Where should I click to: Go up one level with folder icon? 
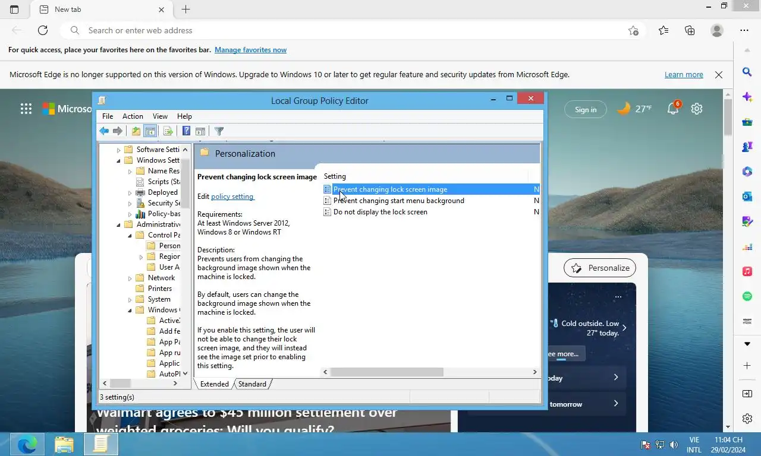click(136, 131)
